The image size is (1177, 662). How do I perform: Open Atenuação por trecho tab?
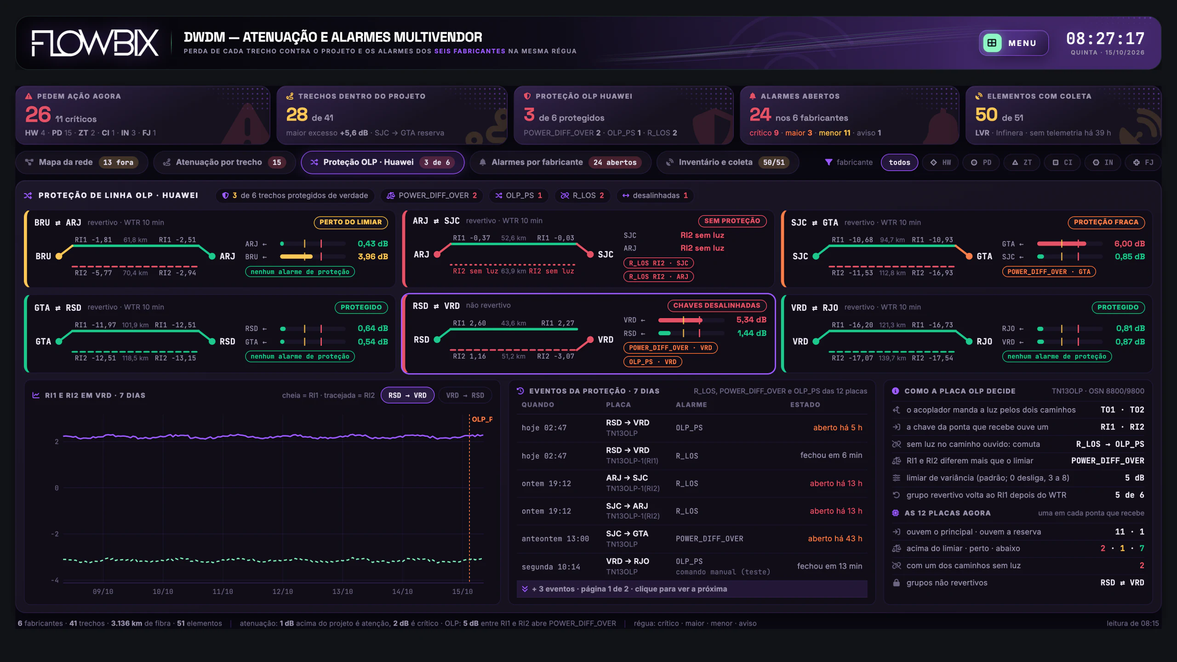(224, 162)
